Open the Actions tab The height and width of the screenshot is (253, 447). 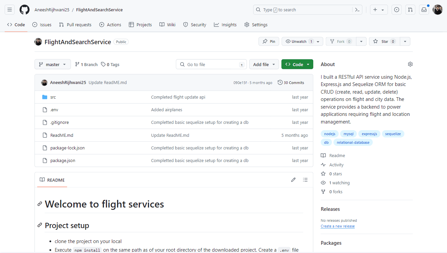(110, 25)
